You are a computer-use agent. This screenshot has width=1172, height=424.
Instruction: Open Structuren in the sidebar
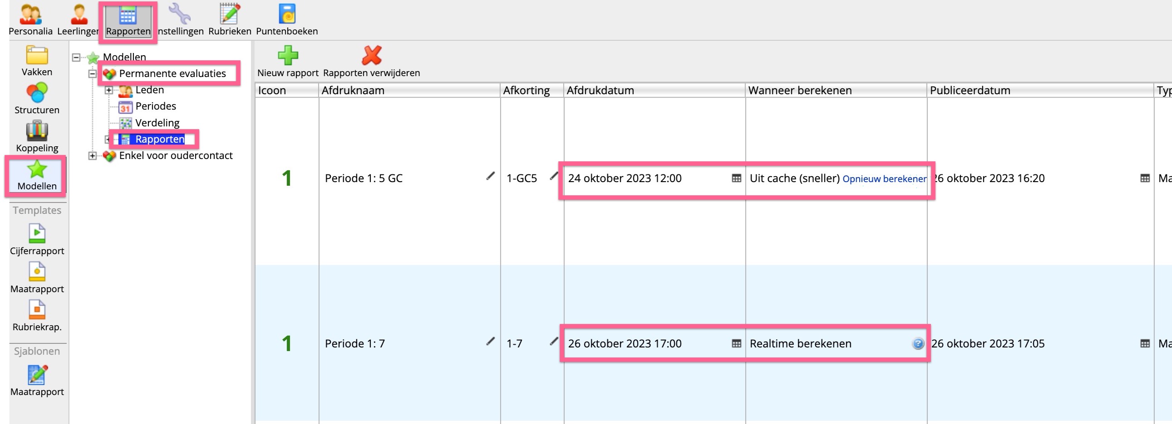(37, 98)
